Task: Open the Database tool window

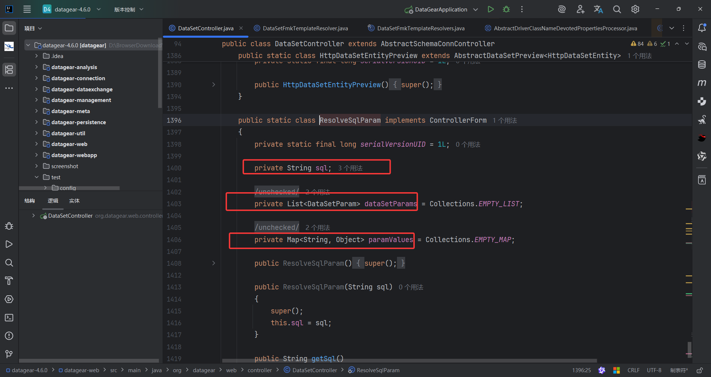Action: click(702, 65)
